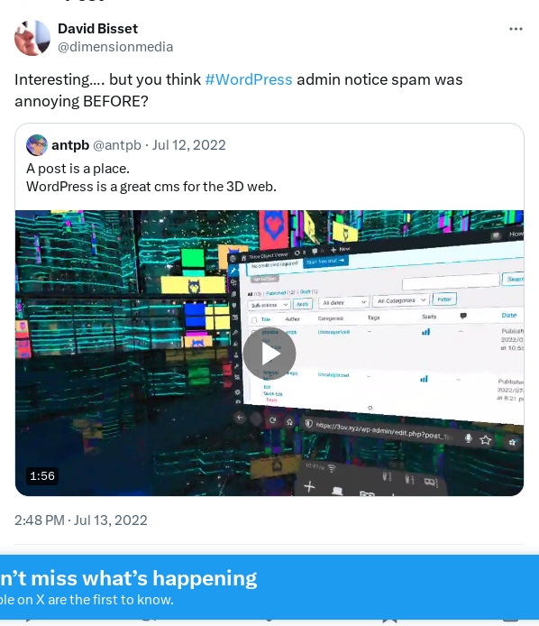Click the 1:56 video duration badge
This screenshot has height=626, width=539.
pyautogui.click(x=41, y=476)
